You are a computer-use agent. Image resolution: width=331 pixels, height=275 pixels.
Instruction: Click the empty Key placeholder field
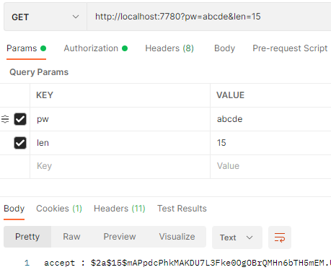[x=120, y=166]
